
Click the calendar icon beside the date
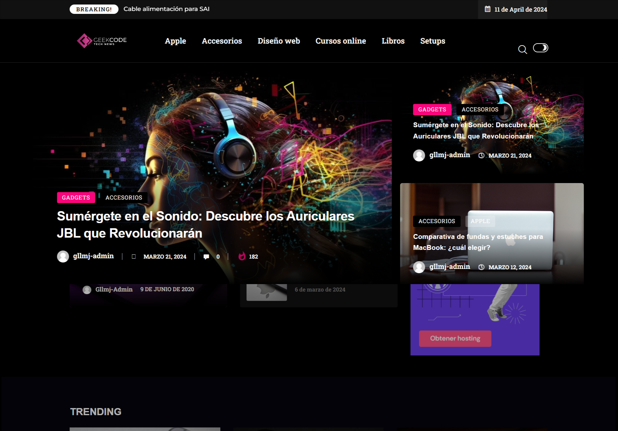pos(487,9)
